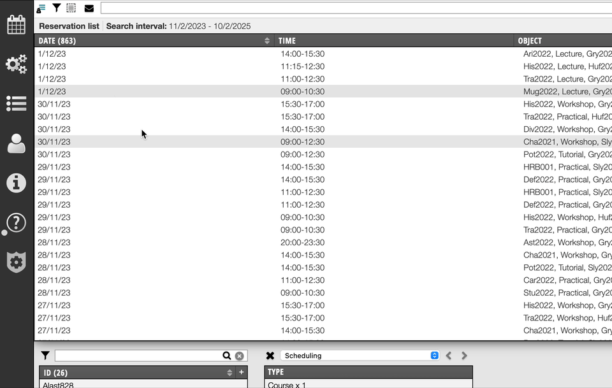Select the Alast828 ID entry
This screenshot has height=388, width=612.
point(58,385)
